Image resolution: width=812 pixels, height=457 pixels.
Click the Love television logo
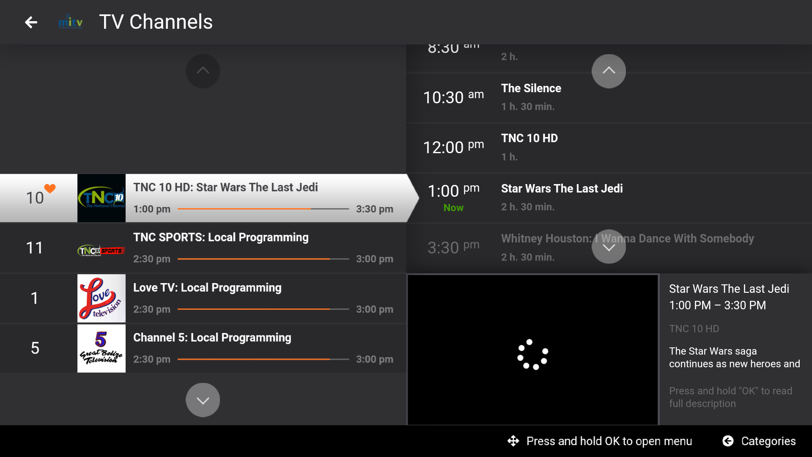point(101,298)
